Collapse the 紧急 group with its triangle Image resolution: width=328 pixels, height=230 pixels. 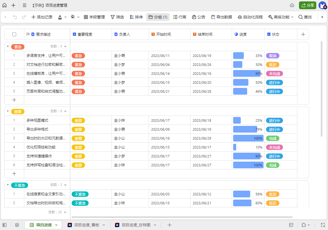click(x=8, y=47)
